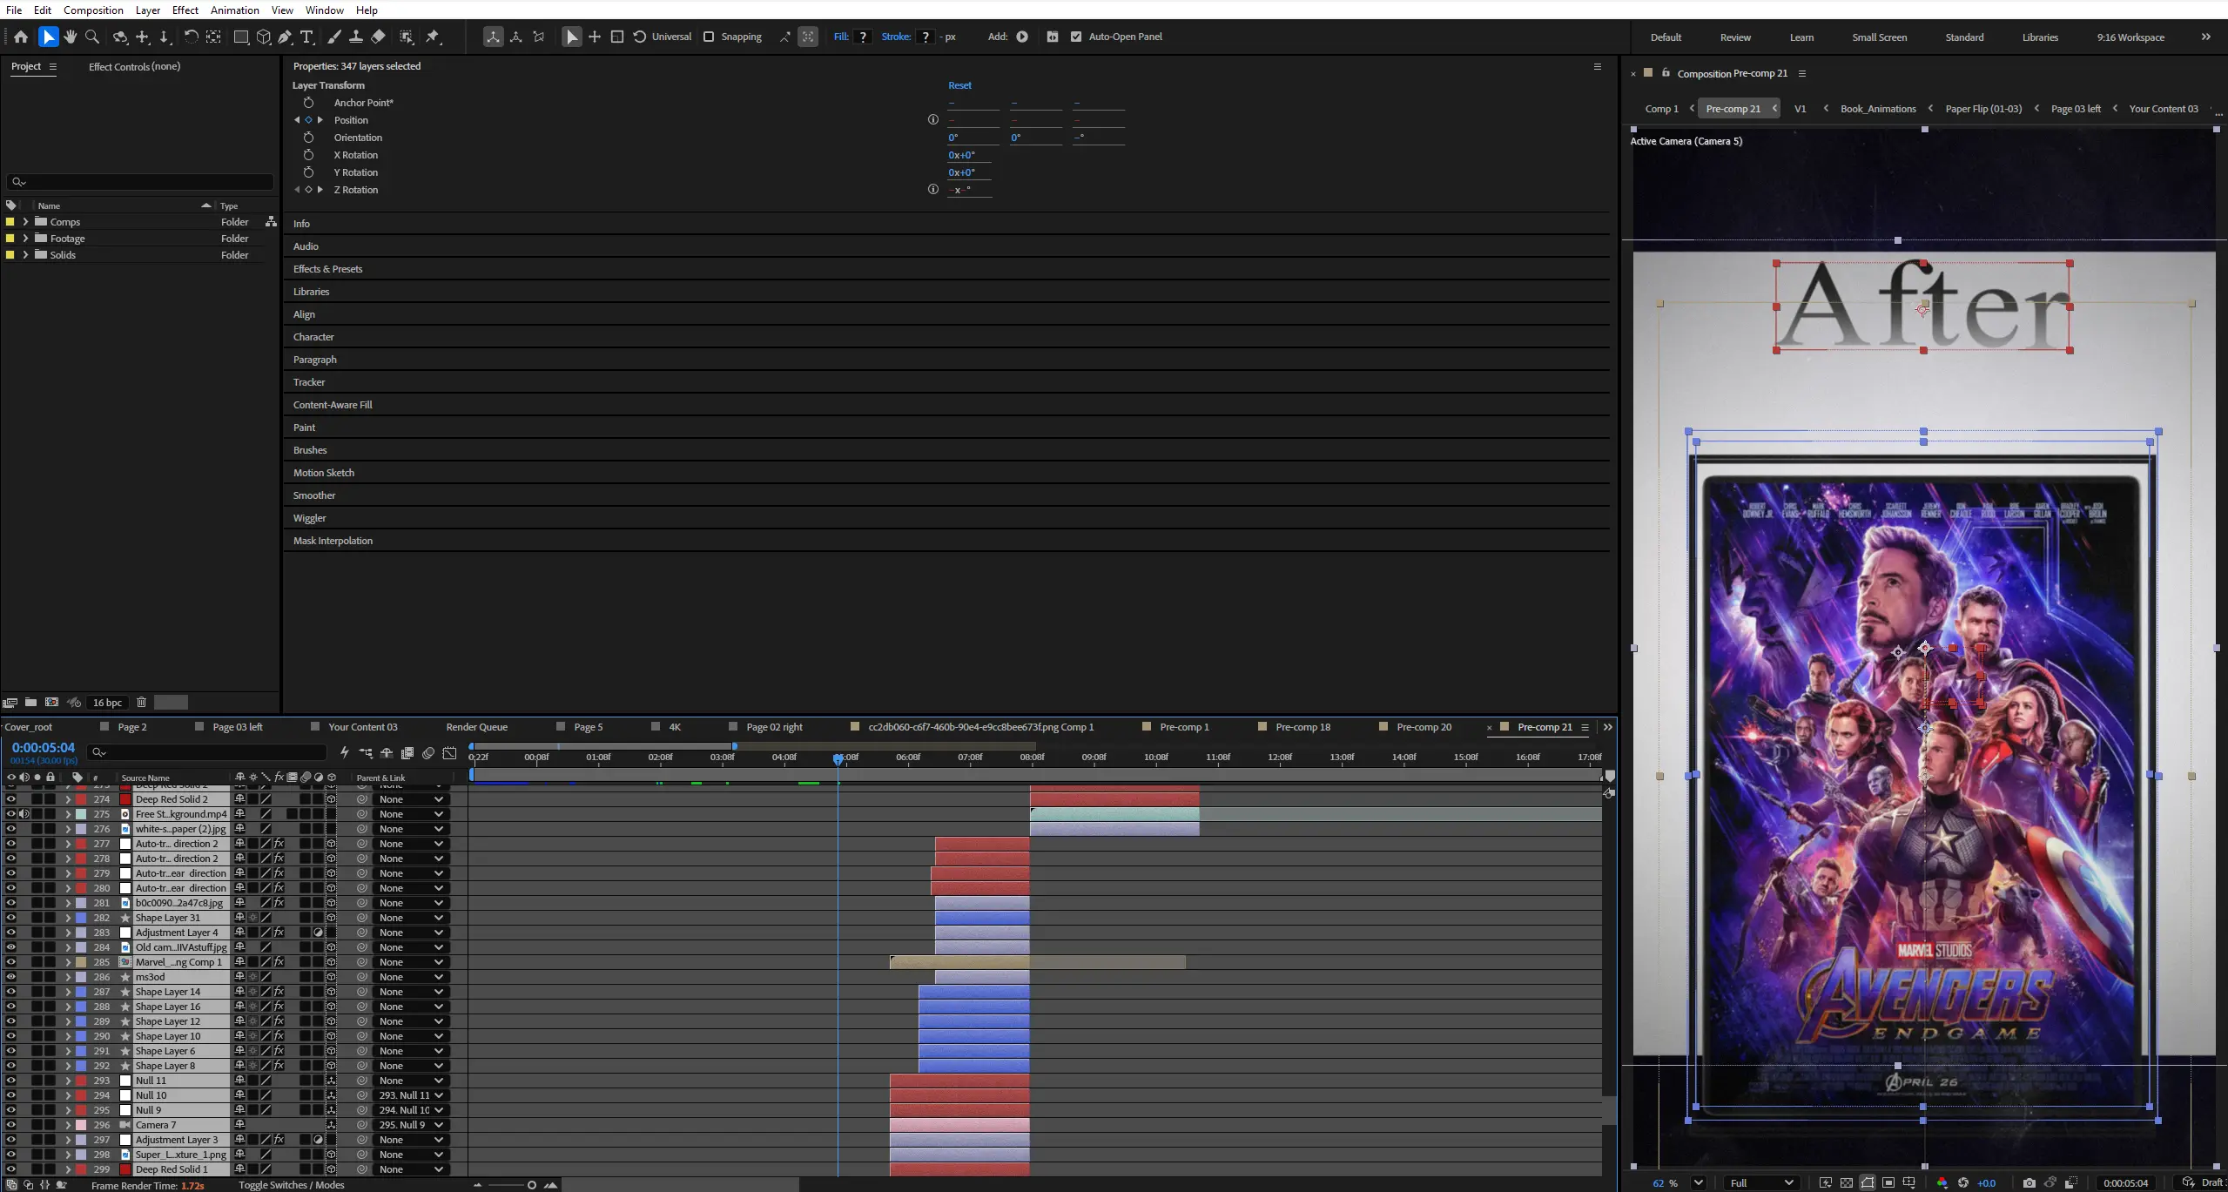Navigate to Comp 1 in breadcrumb
The width and height of the screenshot is (2228, 1192).
coord(1661,109)
